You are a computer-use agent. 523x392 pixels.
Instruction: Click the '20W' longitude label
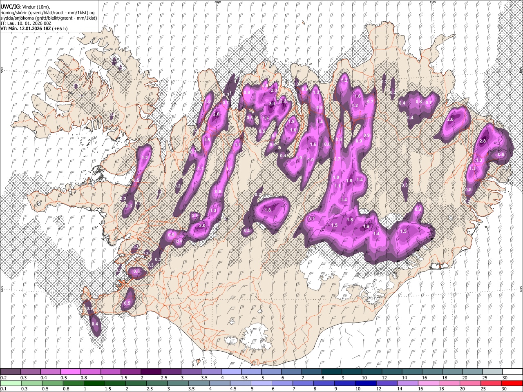point(217,2)
